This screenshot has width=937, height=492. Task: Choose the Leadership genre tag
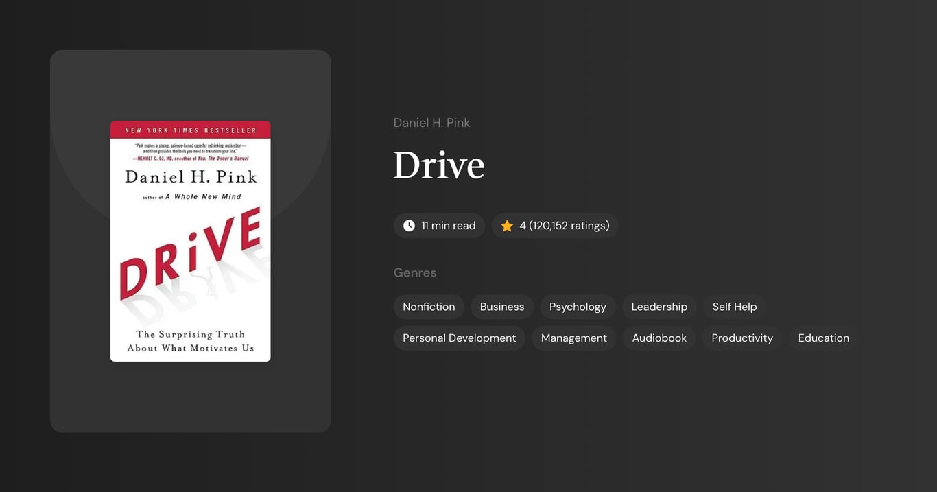click(x=659, y=307)
